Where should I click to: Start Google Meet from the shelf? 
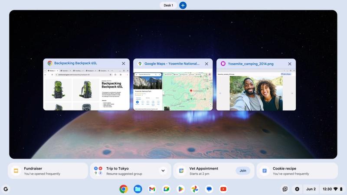pos(166,189)
